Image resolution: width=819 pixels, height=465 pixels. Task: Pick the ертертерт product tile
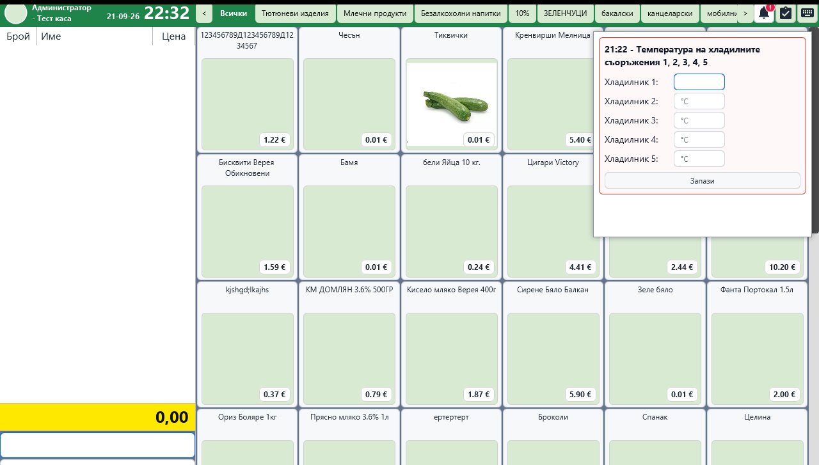[451, 437]
